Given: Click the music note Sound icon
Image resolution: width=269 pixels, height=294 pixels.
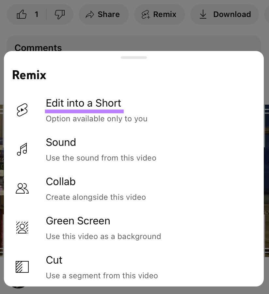Looking at the screenshot, I should (x=22, y=149).
